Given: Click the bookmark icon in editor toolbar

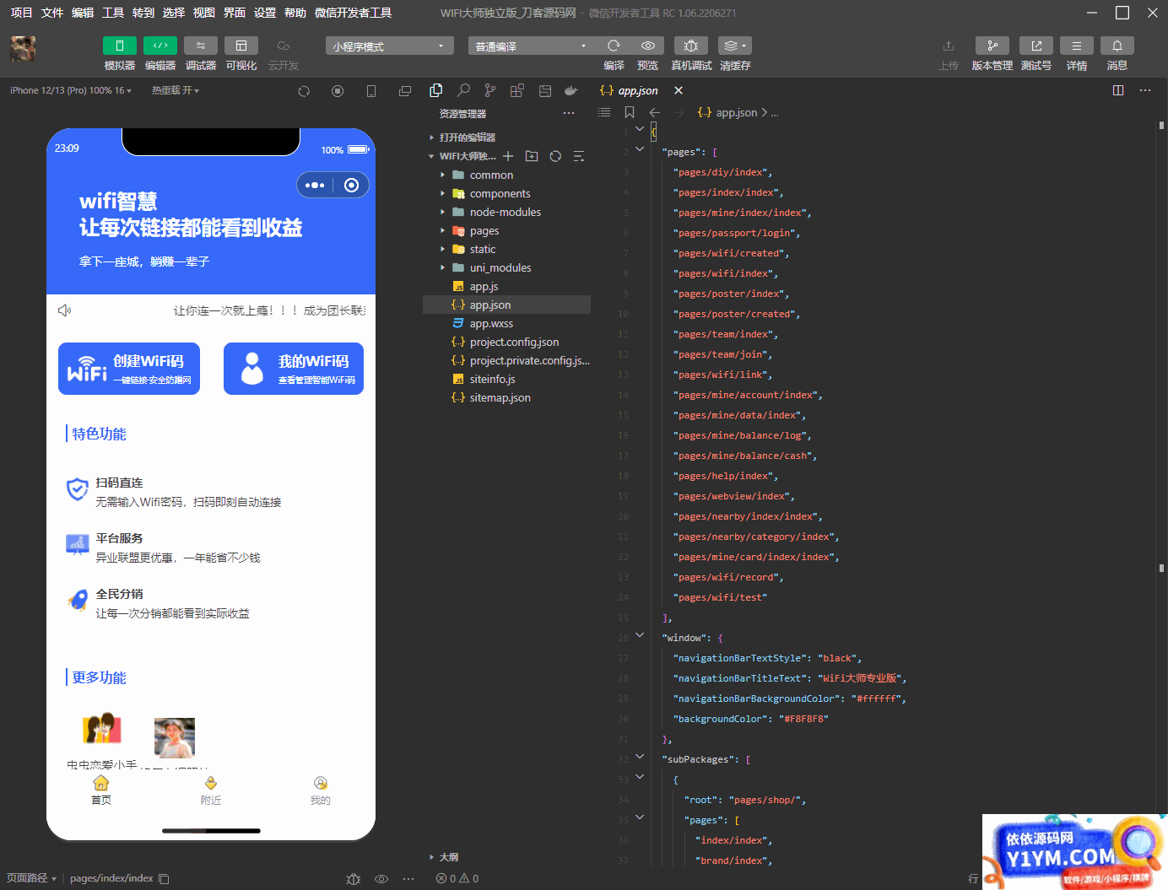Looking at the screenshot, I should tap(630, 112).
